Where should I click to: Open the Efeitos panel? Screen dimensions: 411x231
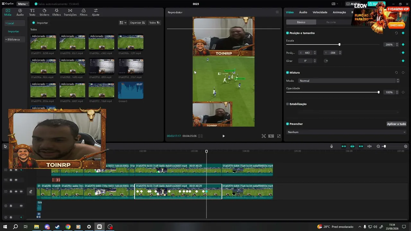pyautogui.click(x=57, y=12)
